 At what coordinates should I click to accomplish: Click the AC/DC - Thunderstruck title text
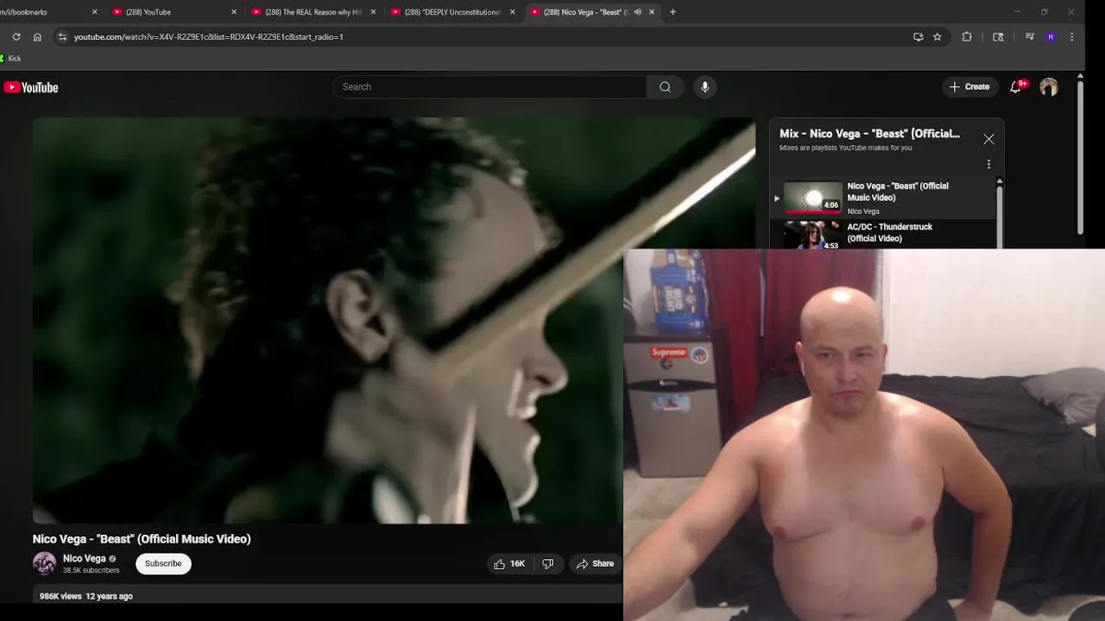click(889, 233)
